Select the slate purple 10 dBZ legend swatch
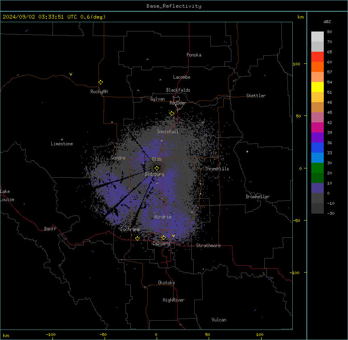Image resolution: width=348 pixels, height=340 pixels. tap(317, 188)
